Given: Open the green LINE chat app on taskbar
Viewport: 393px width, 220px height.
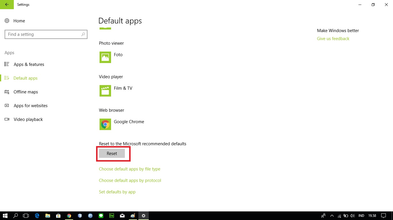Looking at the screenshot, I should (x=101, y=216).
